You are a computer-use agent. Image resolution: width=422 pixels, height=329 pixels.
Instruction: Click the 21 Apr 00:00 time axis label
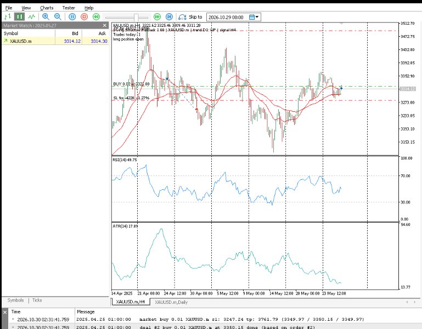[x=149, y=293]
